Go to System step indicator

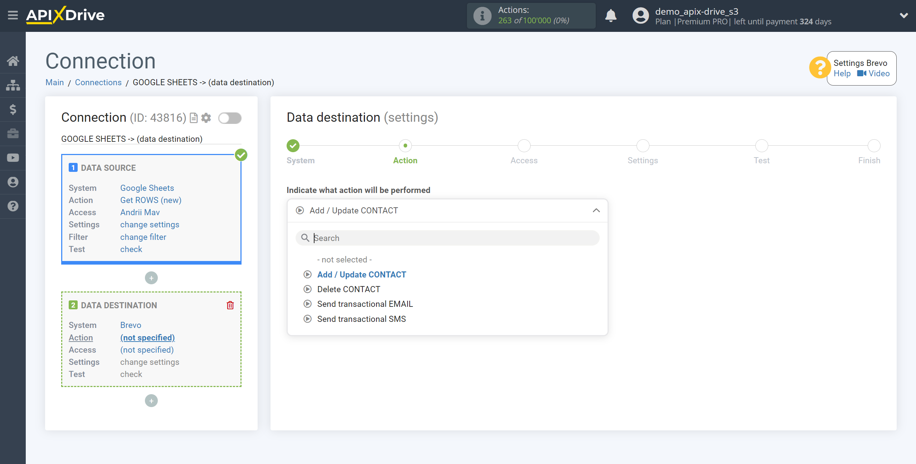pos(293,146)
